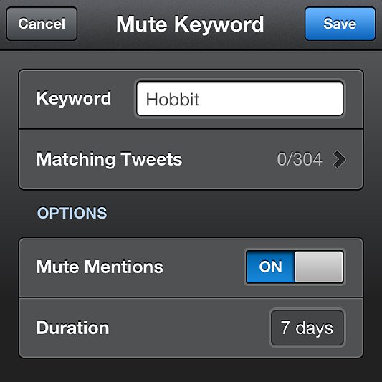Open the 7 days duration picker
This screenshot has height=382, width=382.
tap(307, 328)
